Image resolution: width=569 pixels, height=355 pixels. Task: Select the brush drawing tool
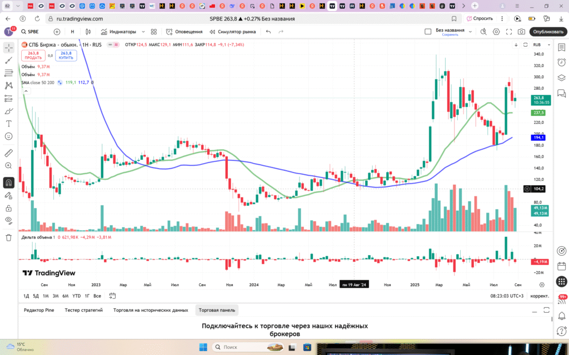9,111
